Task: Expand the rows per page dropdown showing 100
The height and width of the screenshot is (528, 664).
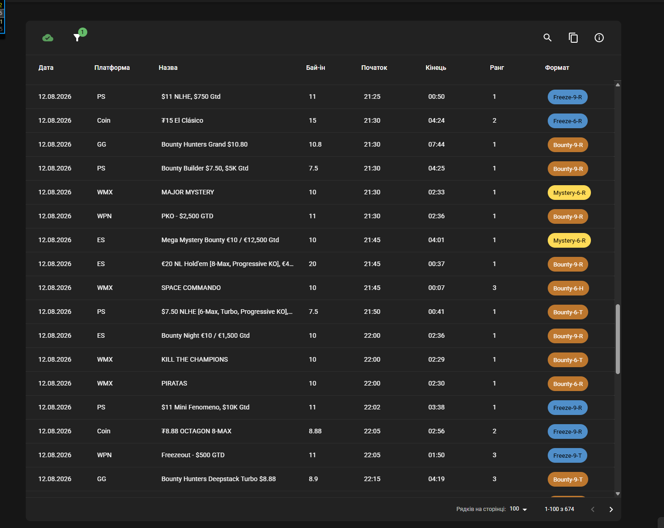Action: tap(518, 509)
